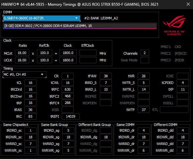Select the UCLK Clock 1800.0 value

click(68, 60)
